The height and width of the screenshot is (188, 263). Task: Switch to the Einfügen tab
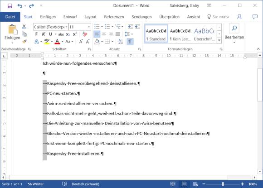48,17
